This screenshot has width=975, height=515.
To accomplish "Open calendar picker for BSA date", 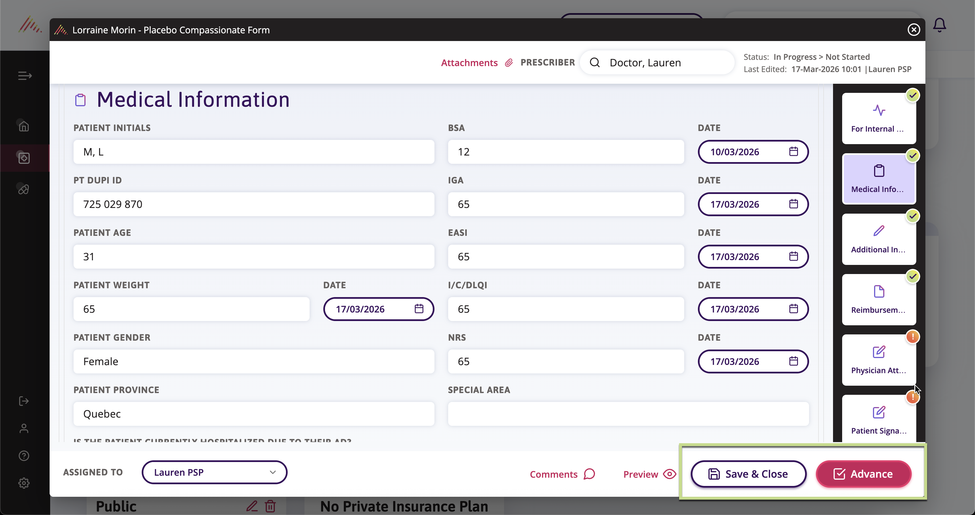I will [793, 152].
